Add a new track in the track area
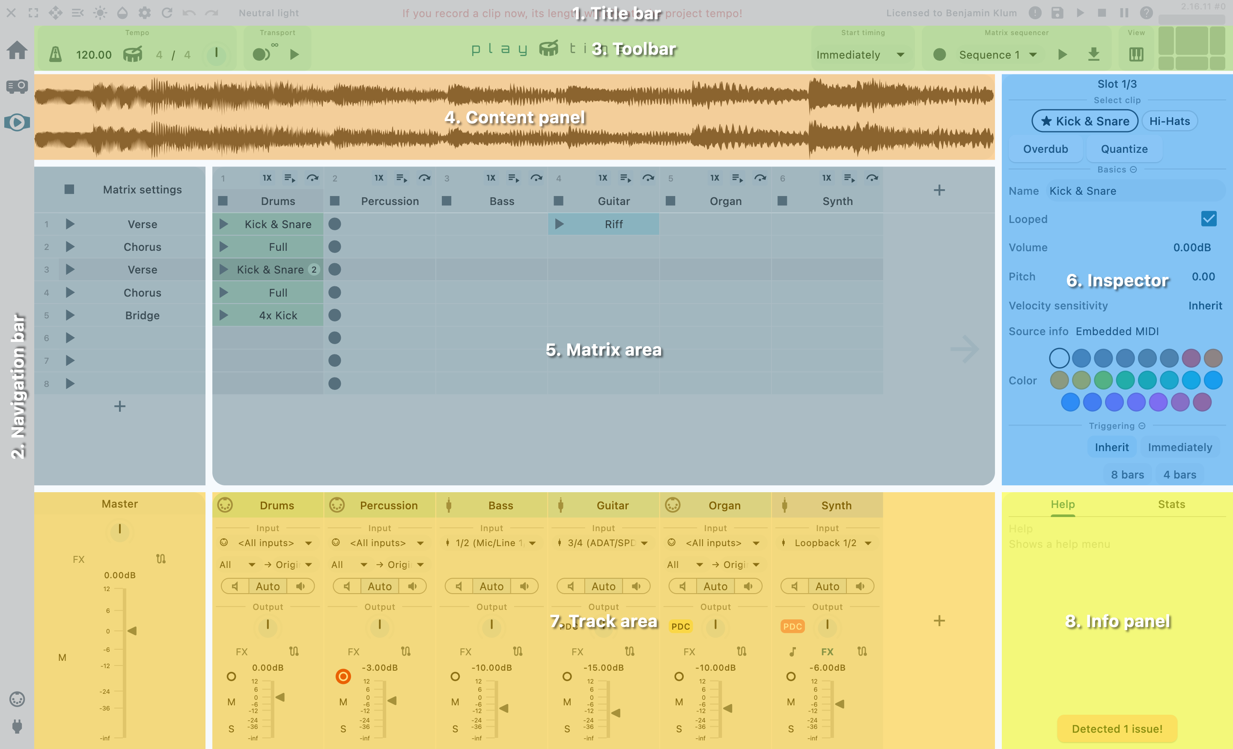The image size is (1233, 749). (x=939, y=621)
